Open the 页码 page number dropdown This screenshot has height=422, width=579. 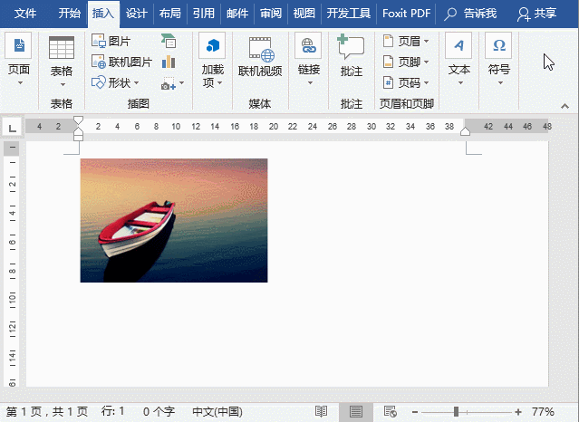(x=406, y=82)
